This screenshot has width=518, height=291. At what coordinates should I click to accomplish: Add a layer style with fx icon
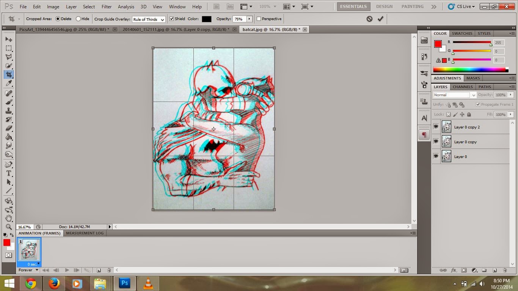[454, 270]
